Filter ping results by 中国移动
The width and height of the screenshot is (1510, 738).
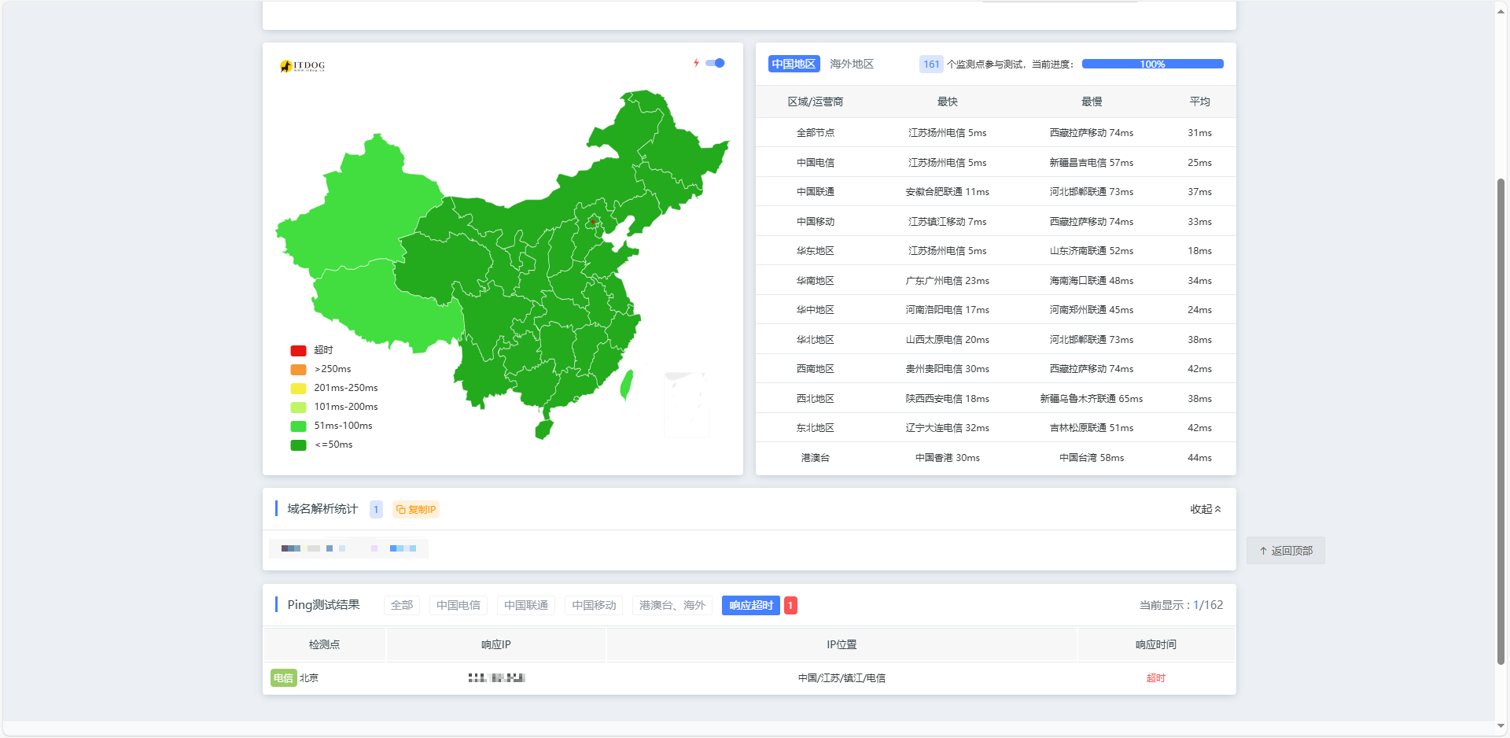[x=594, y=605]
